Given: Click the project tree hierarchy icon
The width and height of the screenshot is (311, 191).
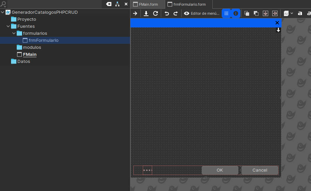Looking at the screenshot, I should click(x=117, y=4).
